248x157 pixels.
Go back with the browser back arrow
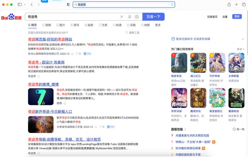click(32, 4)
